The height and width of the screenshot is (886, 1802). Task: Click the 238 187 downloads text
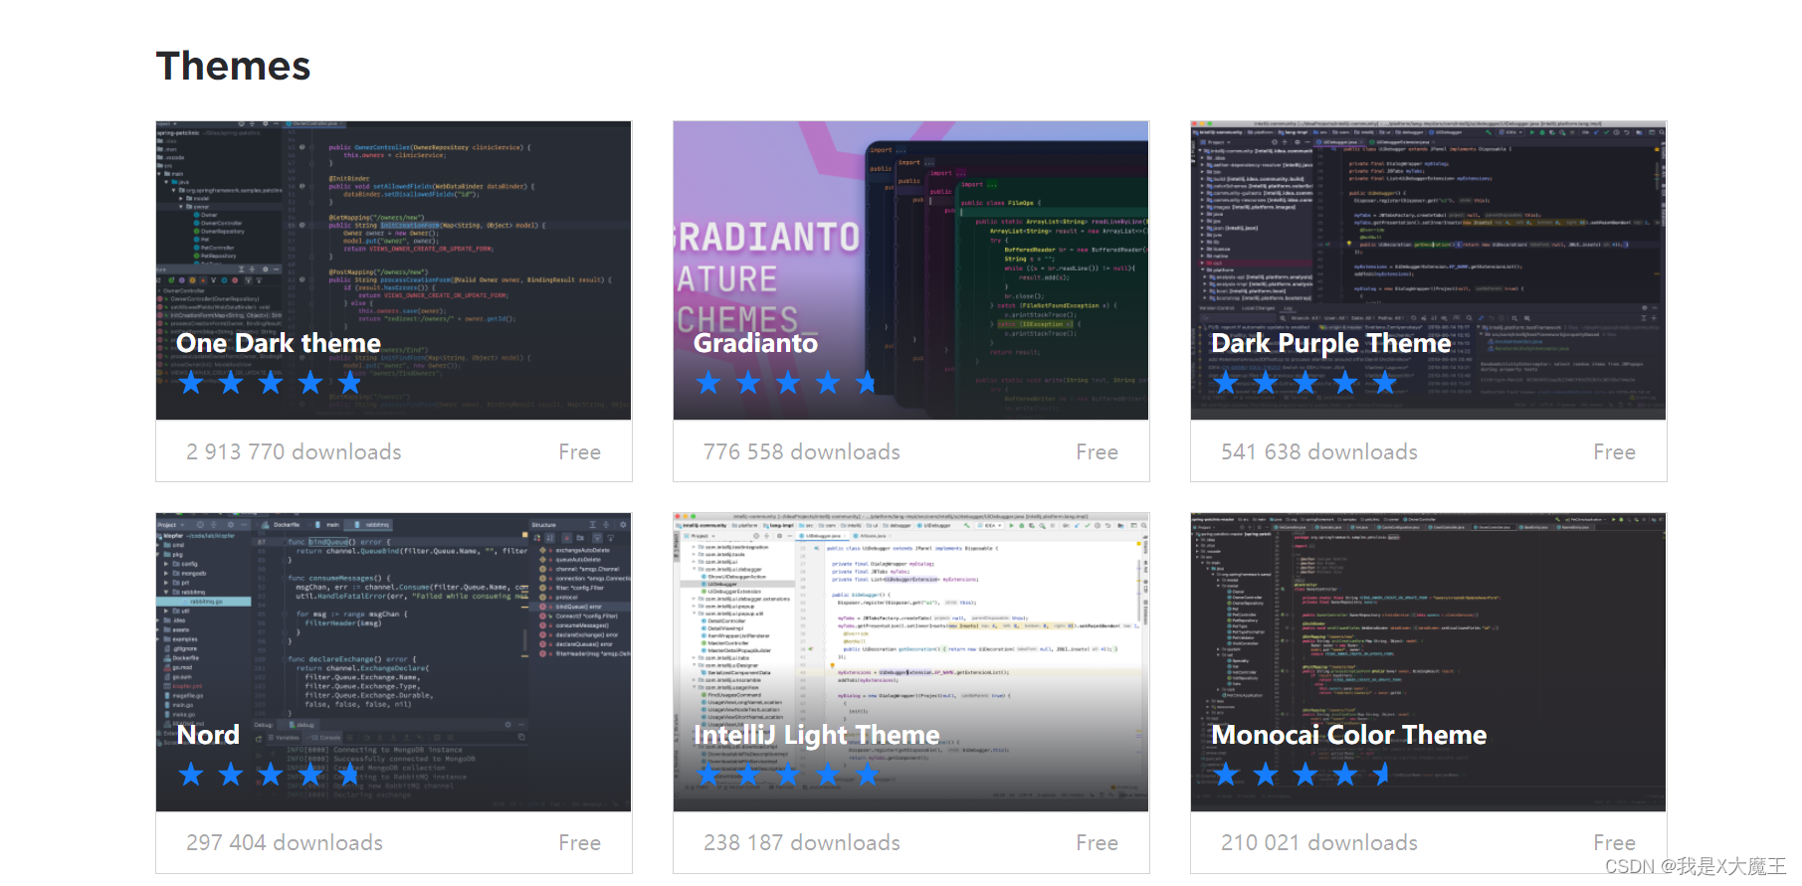coord(802,843)
